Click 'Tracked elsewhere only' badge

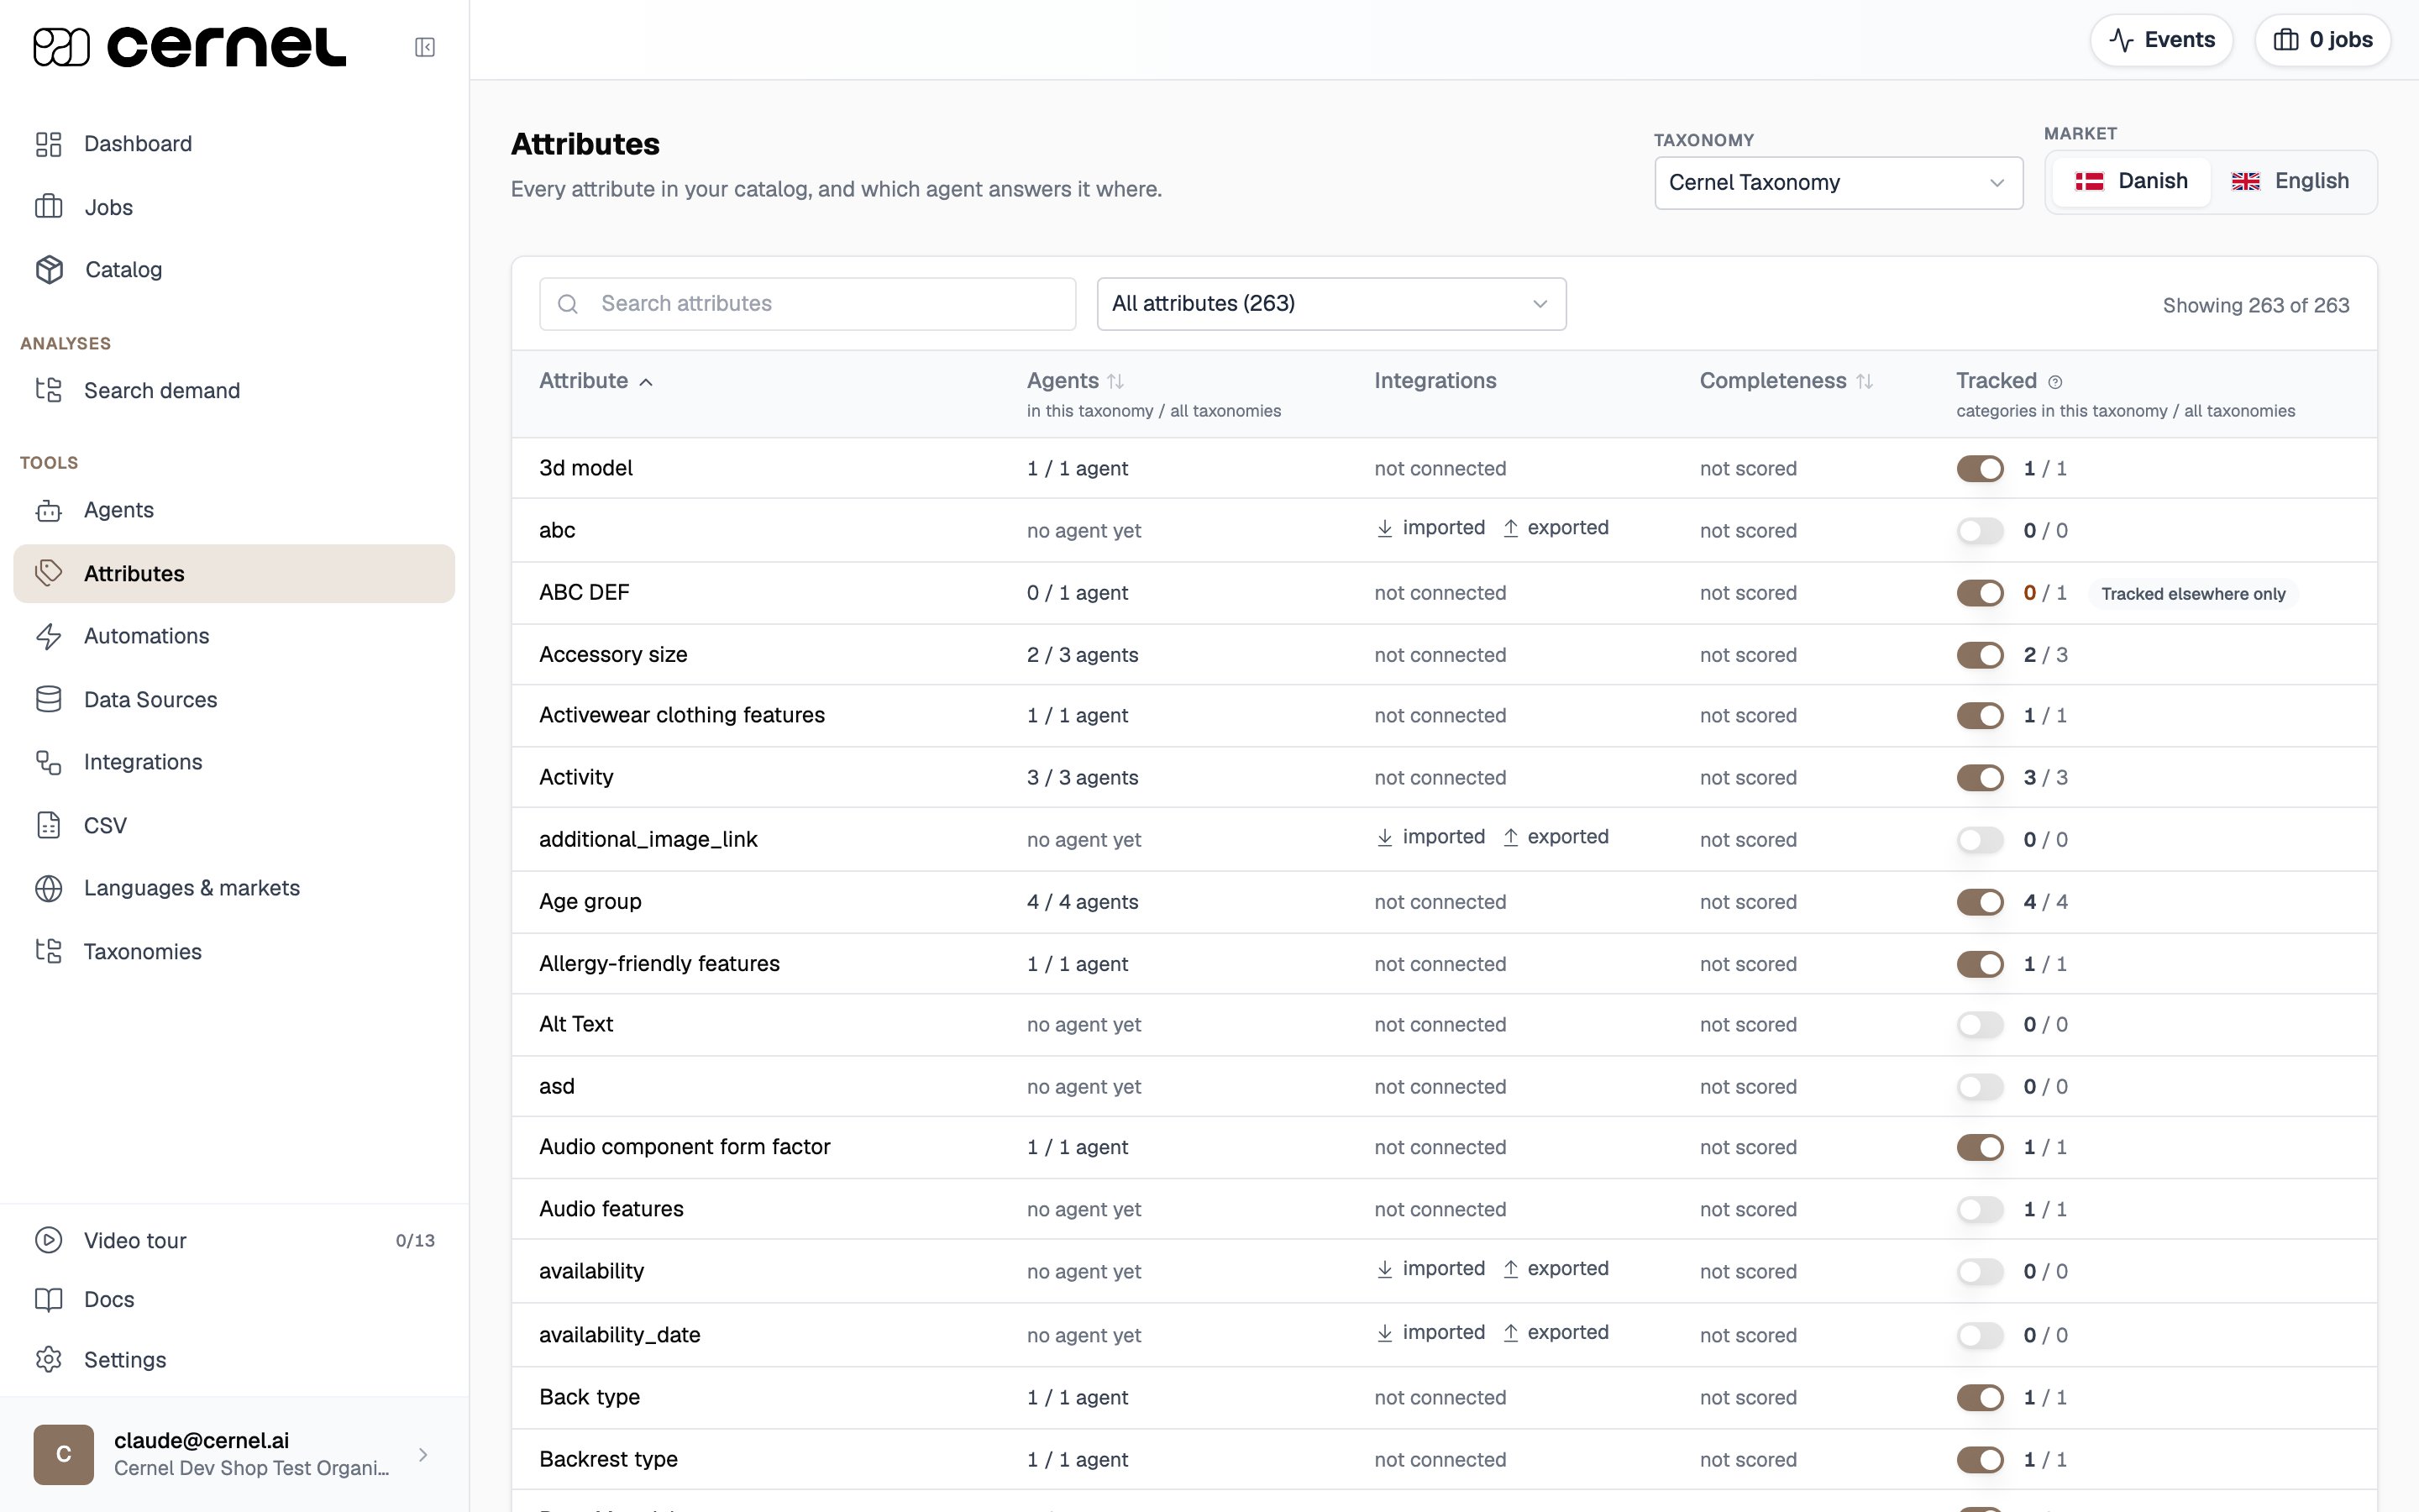[2193, 594]
